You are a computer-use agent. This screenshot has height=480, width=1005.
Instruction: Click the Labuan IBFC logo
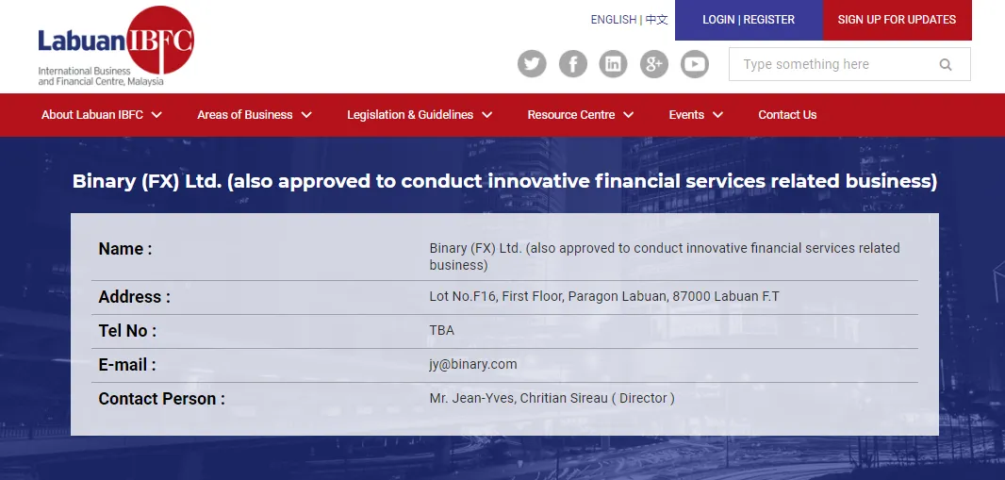tap(115, 46)
